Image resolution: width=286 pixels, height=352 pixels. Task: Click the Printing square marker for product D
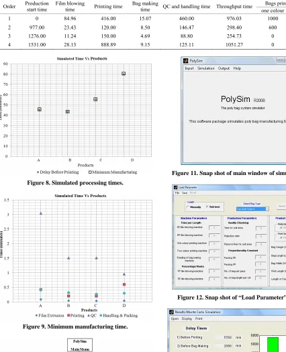pyautogui.click(x=124, y=284)
